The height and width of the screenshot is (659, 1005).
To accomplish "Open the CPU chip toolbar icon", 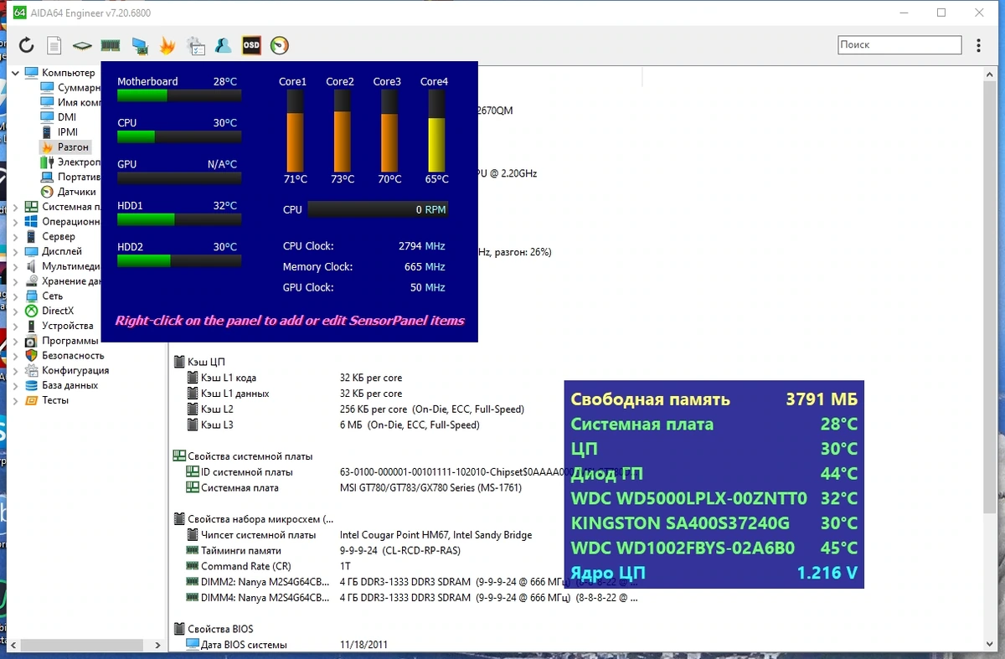I will tap(82, 45).
